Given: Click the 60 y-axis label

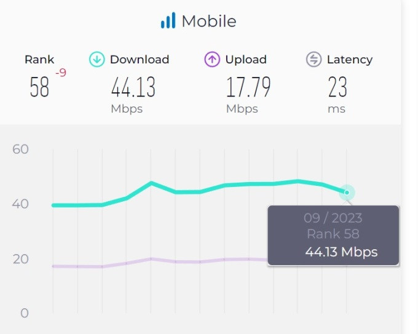Looking at the screenshot, I should [x=20, y=149].
